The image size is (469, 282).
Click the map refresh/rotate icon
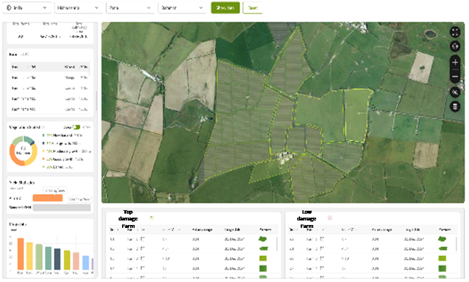pos(455,47)
